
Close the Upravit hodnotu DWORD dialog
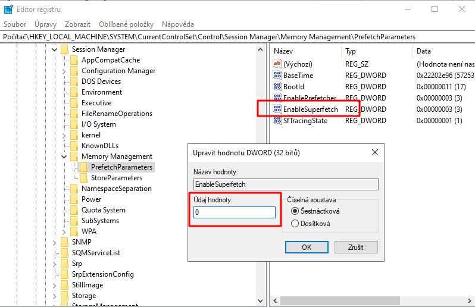click(375, 152)
